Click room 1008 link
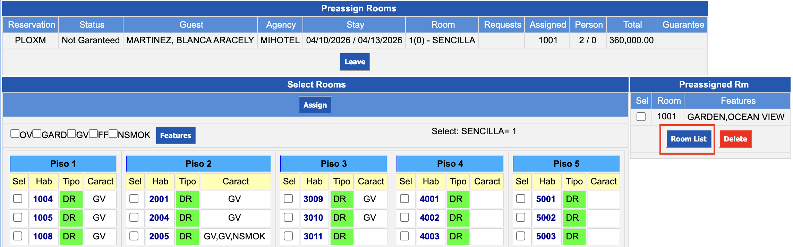Screen dimensions: 793x247 (43, 236)
